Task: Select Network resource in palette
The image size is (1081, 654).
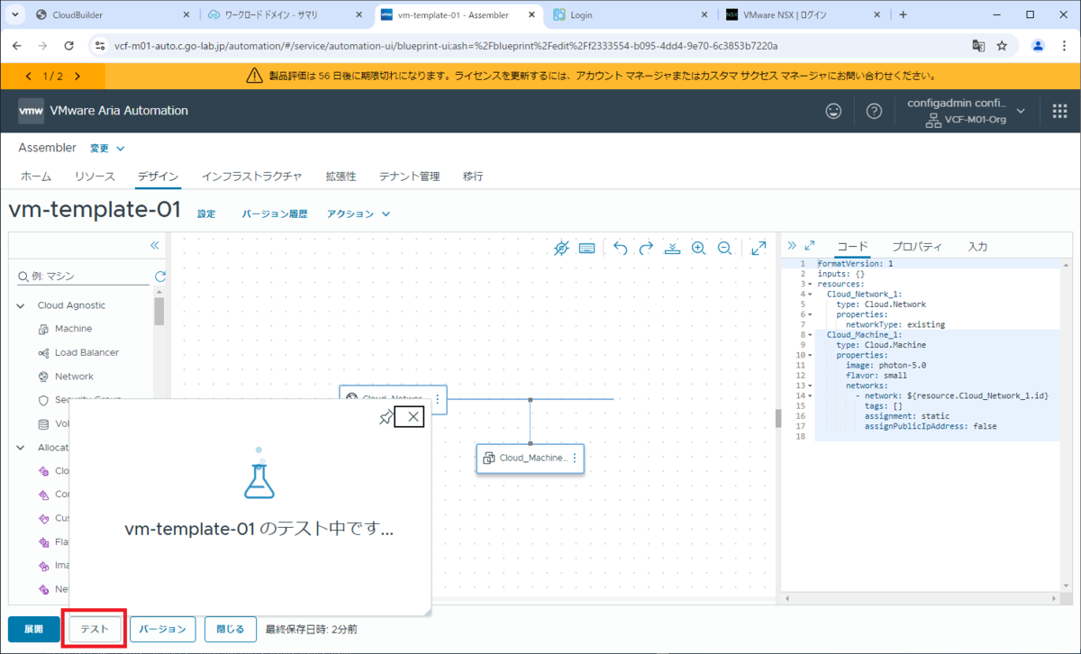Action: (x=74, y=377)
